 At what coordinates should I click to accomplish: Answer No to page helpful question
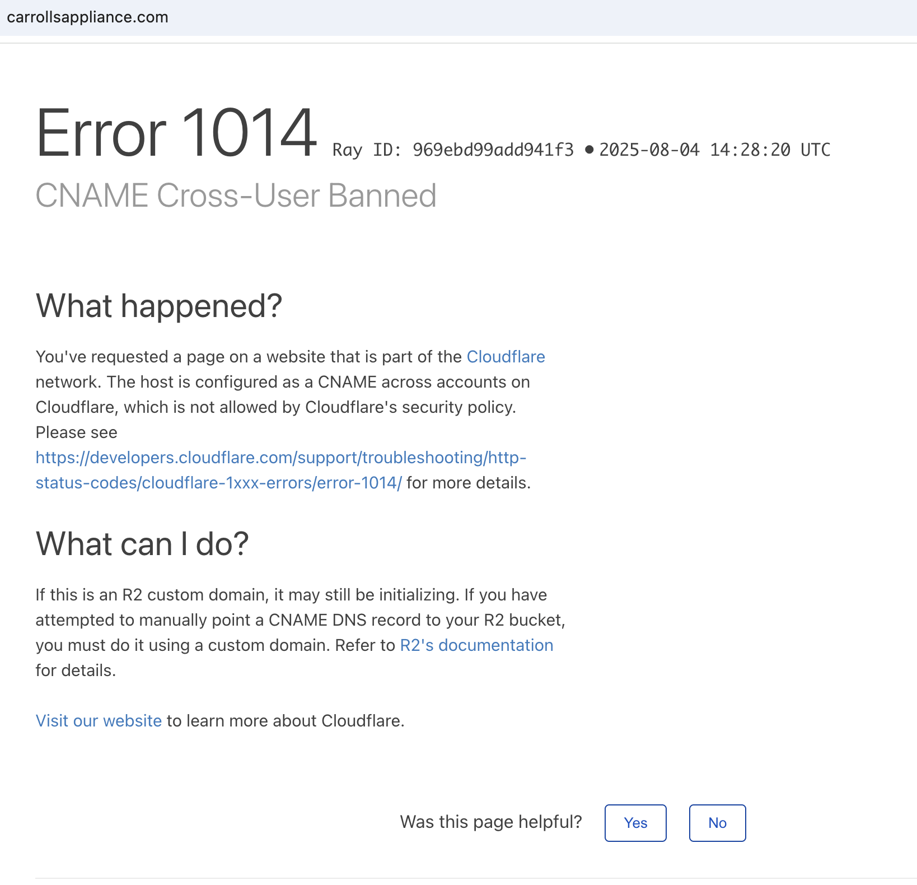717,823
